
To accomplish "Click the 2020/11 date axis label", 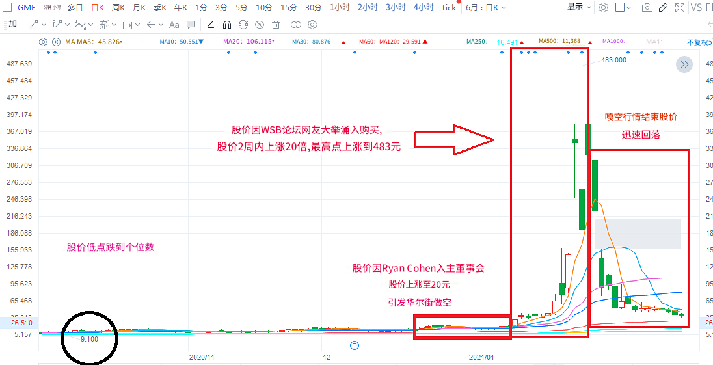I will tap(202, 357).
